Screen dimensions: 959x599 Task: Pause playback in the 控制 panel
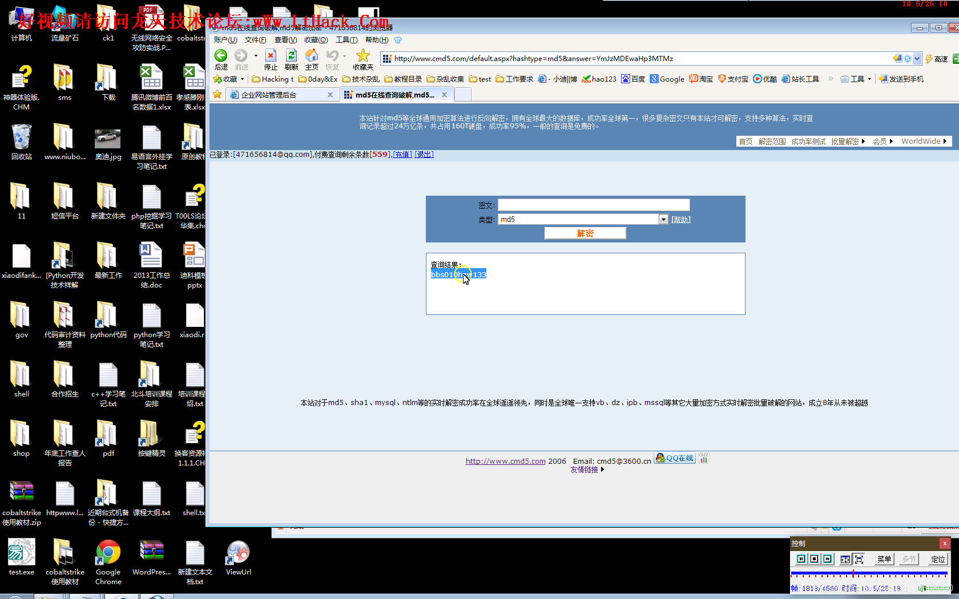click(801, 559)
